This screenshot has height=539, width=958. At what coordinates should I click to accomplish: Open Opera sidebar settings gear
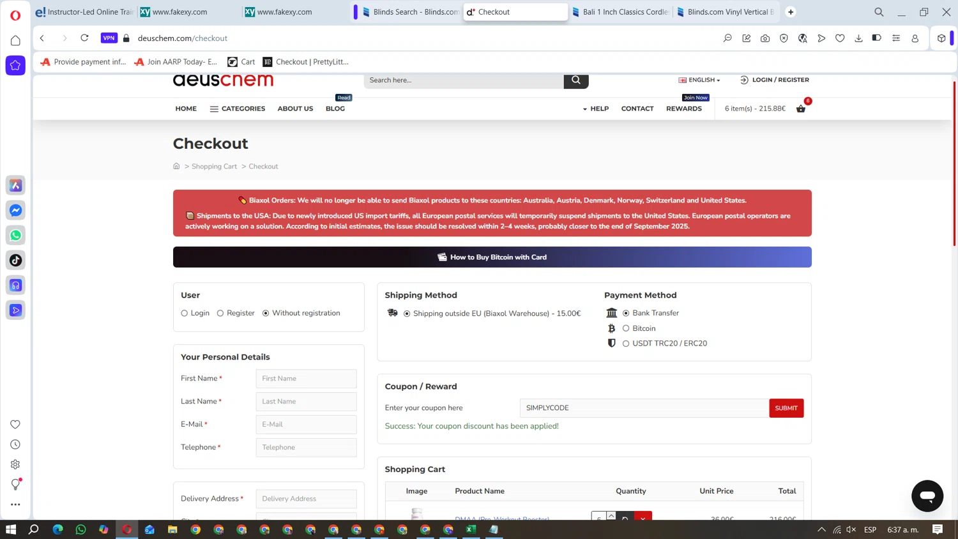[15, 464]
